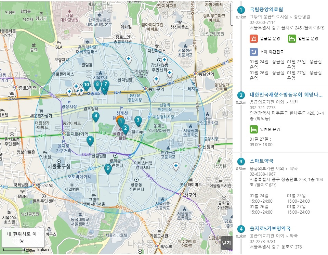Click the 광장시장 label on the map

point(69,107)
